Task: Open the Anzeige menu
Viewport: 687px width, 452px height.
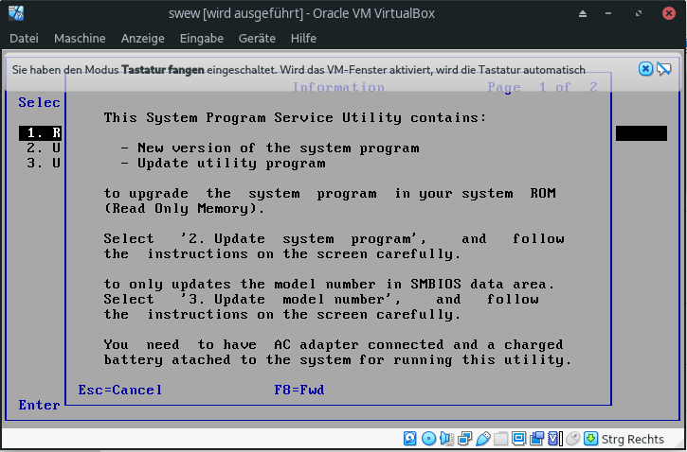Action: (x=142, y=38)
